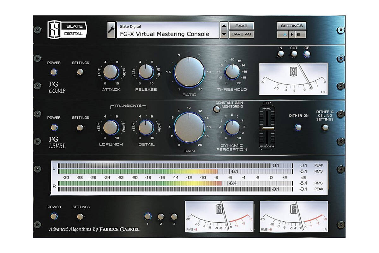Click the R channel RMS level bar
This screenshot has width=379, height=253.
pos(175,183)
